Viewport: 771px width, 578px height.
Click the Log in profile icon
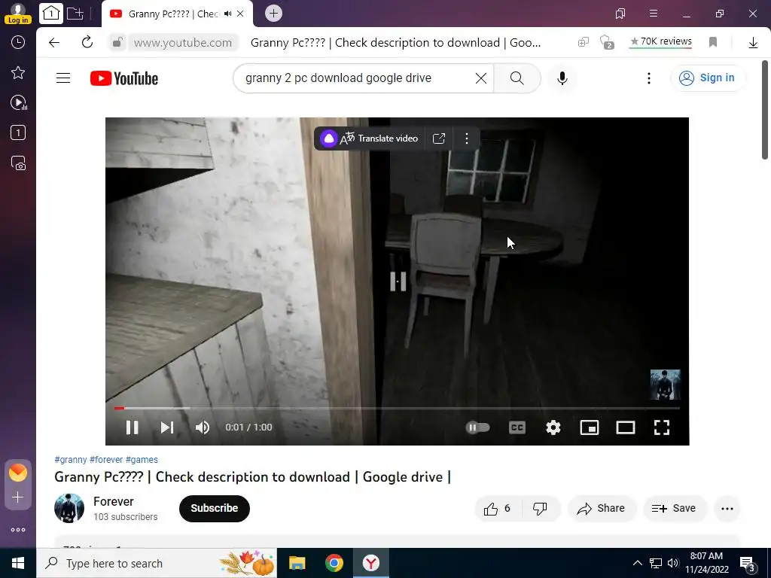pyautogui.click(x=18, y=14)
